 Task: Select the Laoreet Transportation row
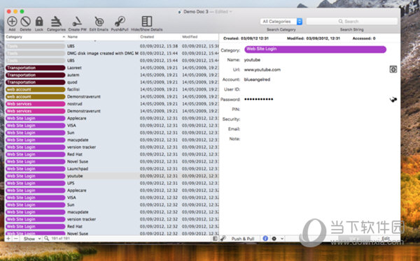click(x=112, y=68)
